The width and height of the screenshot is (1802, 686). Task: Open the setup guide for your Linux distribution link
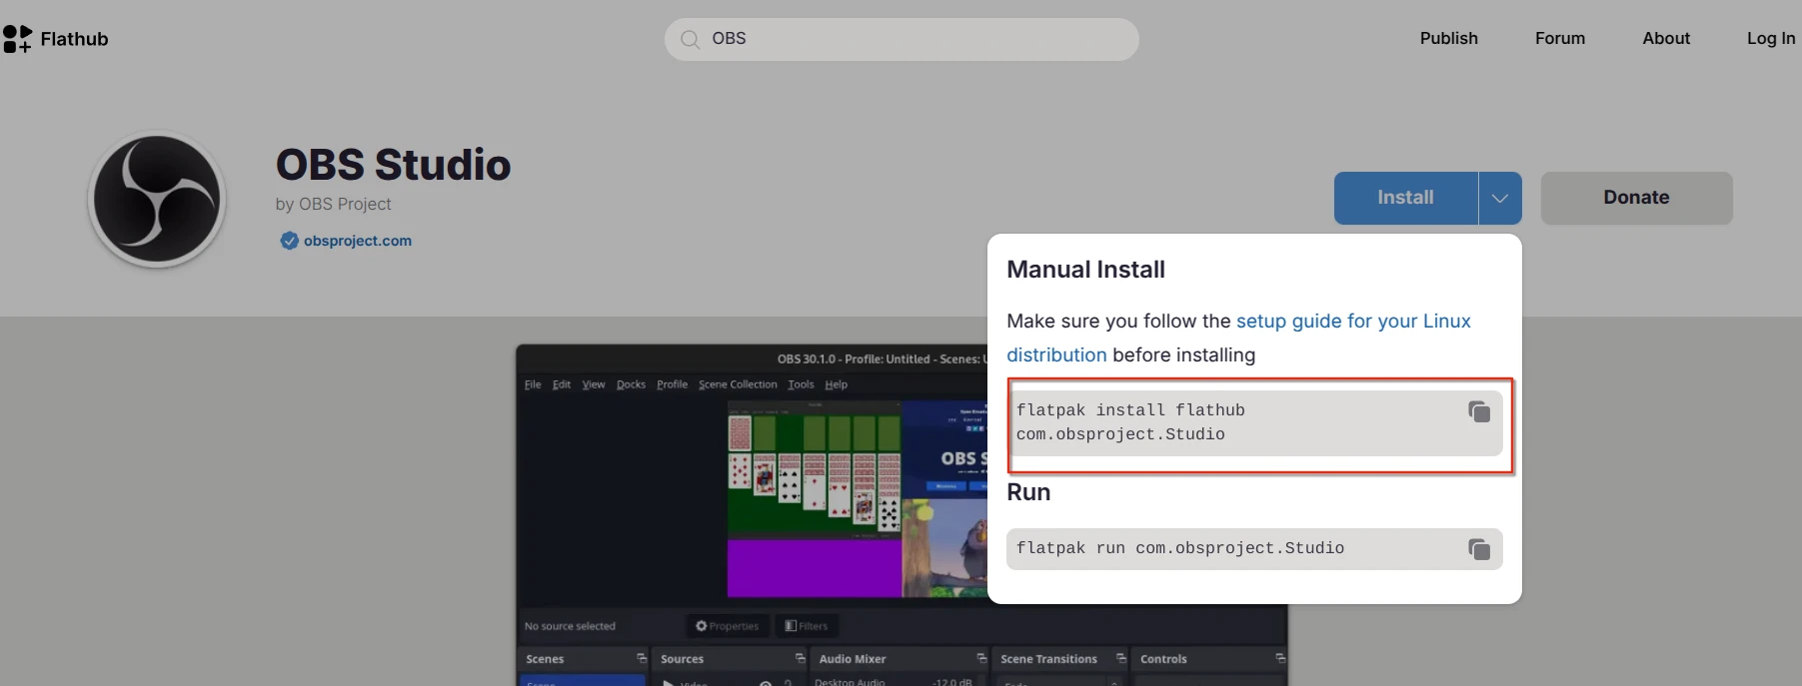click(x=1238, y=338)
